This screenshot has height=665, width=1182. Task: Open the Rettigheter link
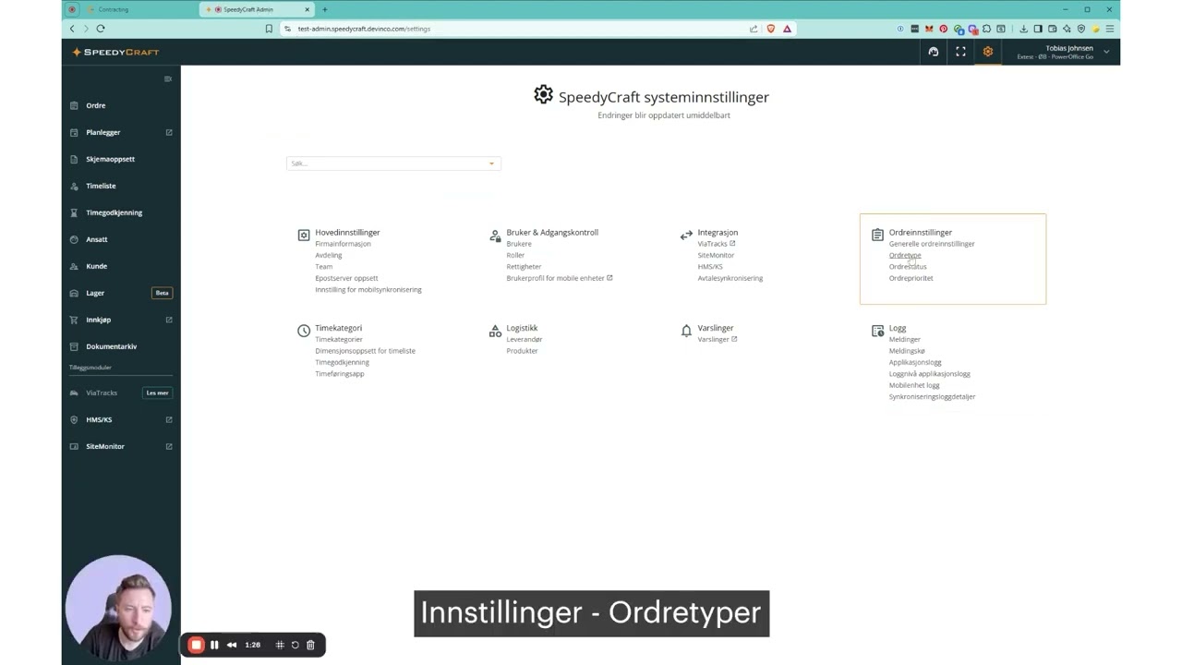pos(524,267)
